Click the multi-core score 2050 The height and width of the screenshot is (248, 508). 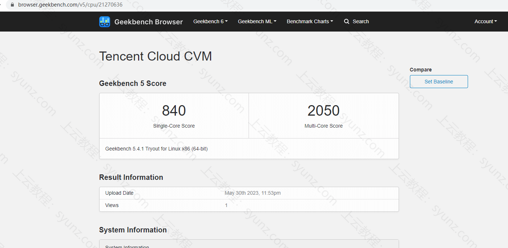pyautogui.click(x=323, y=111)
